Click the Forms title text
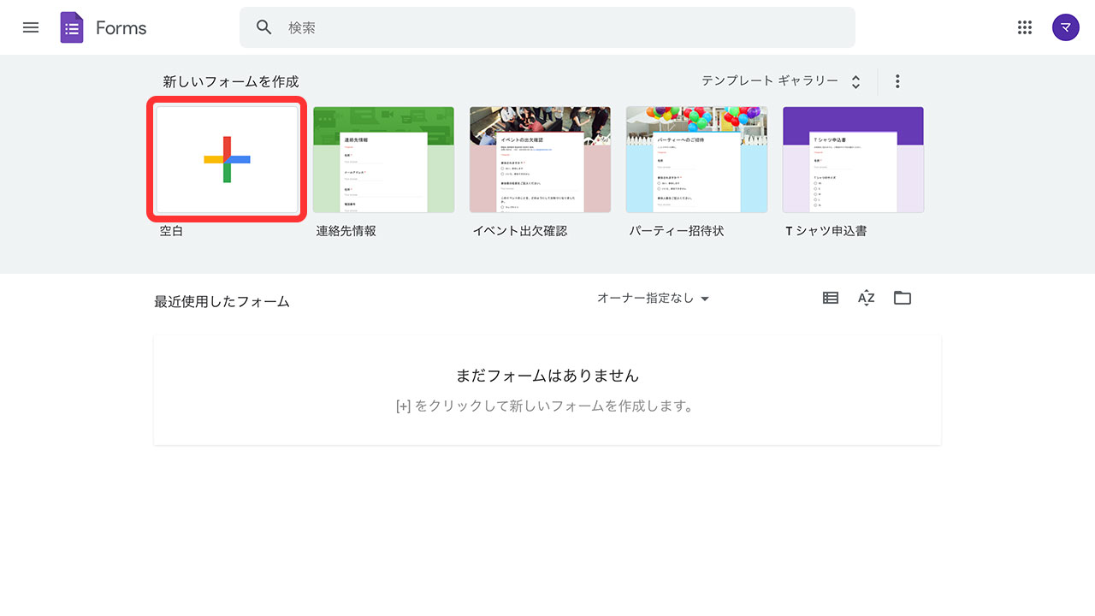The image size is (1095, 616). (121, 27)
